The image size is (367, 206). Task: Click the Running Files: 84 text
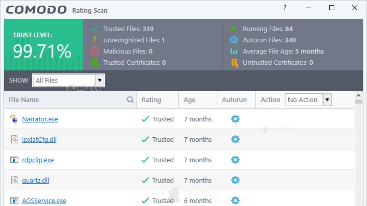tap(268, 29)
